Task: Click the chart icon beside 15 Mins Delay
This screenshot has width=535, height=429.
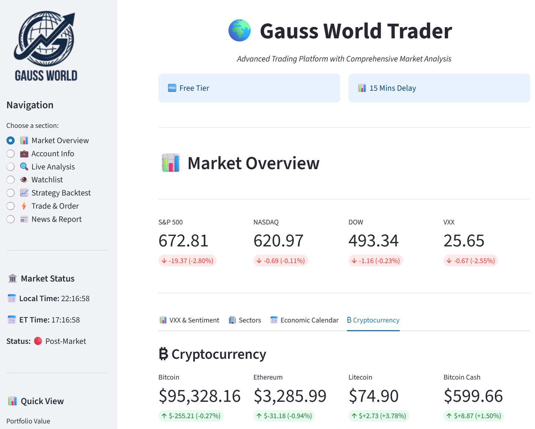Action: [362, 88]
